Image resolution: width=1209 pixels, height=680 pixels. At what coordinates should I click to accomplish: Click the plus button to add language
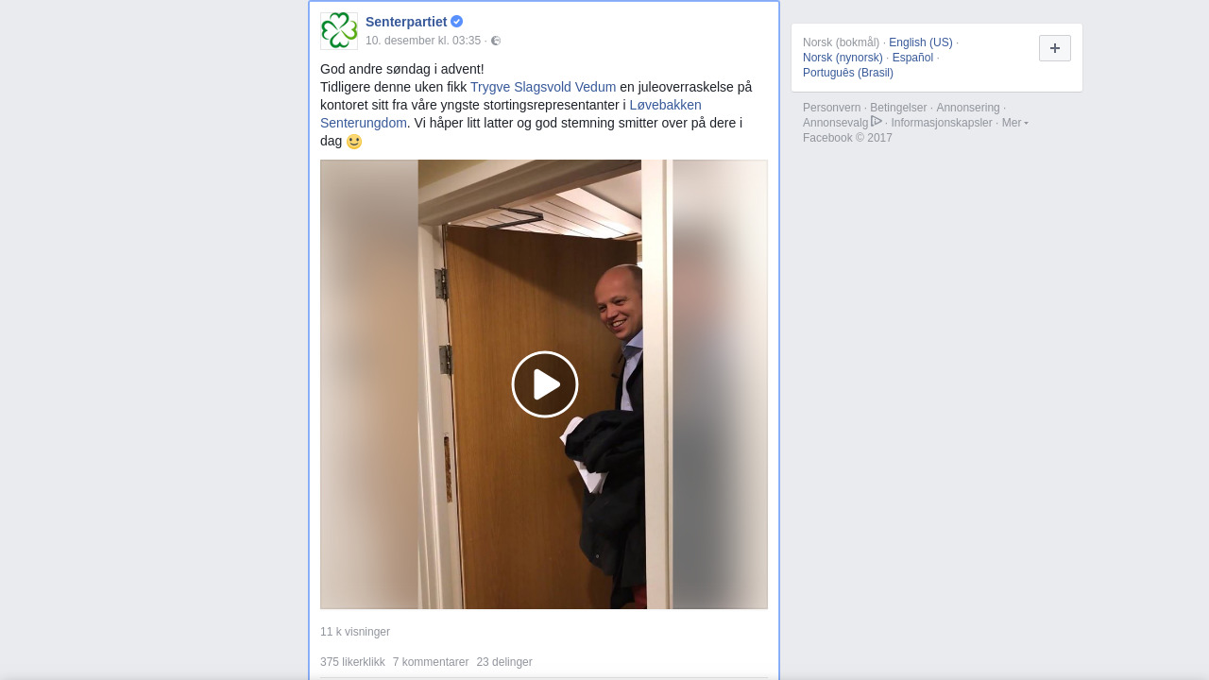coord(1055,48)
